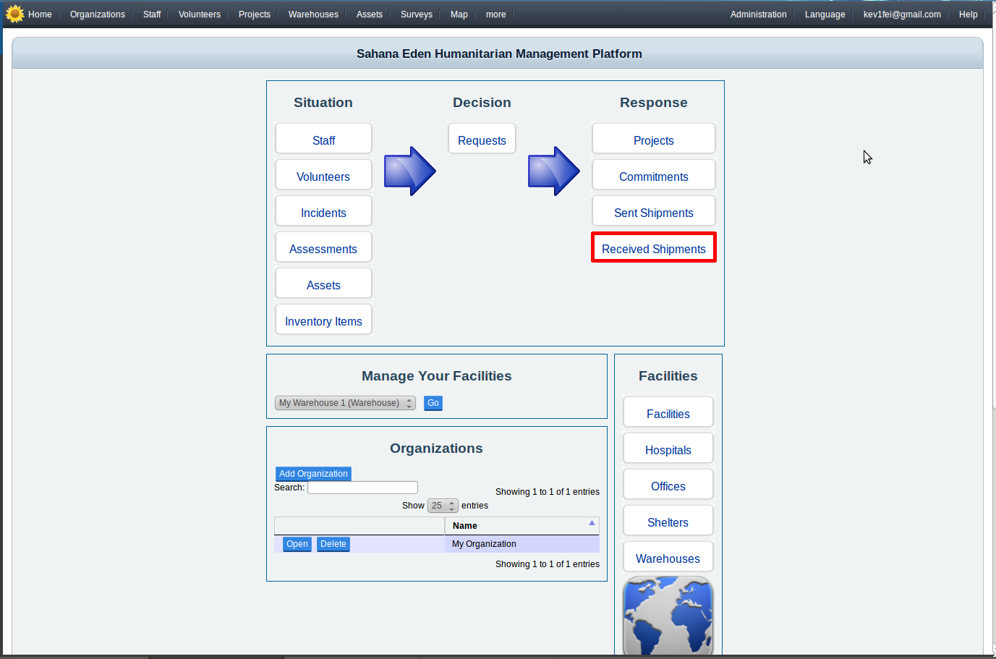The height and width of the screenshot is (659, 996).
Task: Open the Hospitals facilities link
Action: (x=668, y=449)
